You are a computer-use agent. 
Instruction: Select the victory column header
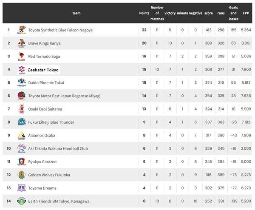170,13
